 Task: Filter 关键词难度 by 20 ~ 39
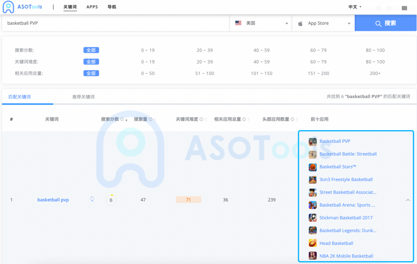click(x=205, y=62)
